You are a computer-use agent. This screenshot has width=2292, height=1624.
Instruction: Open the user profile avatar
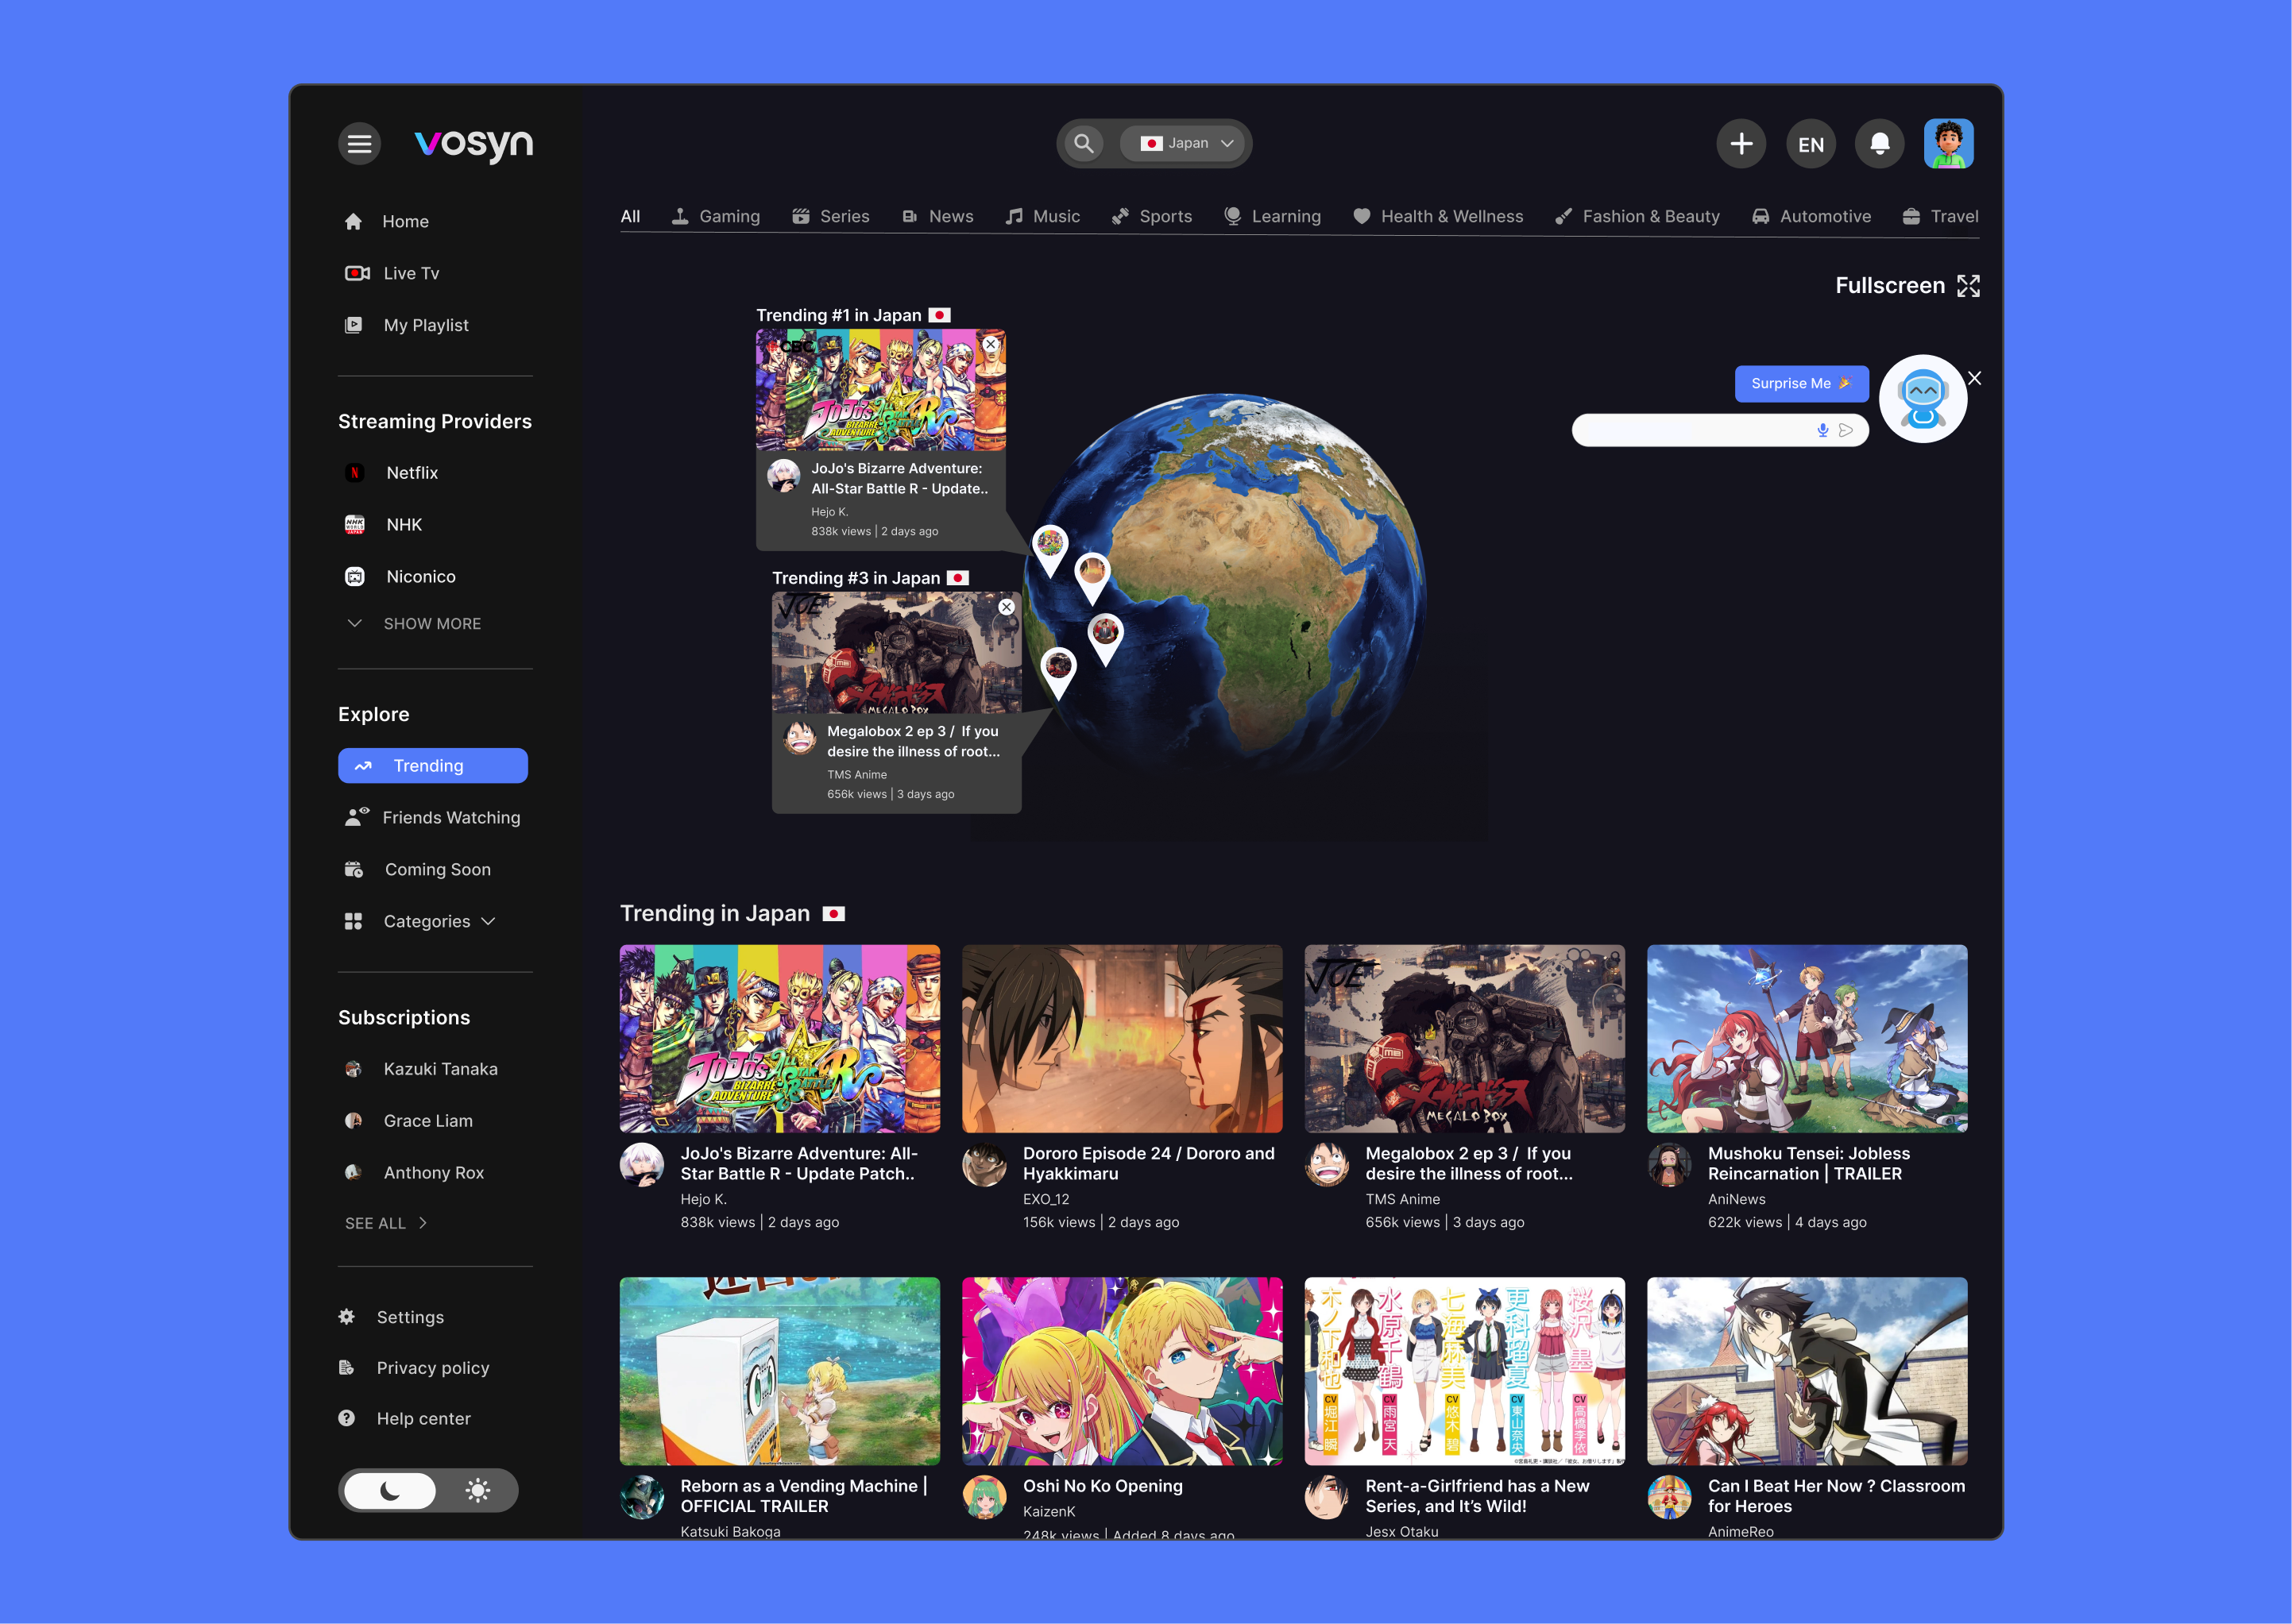pyautogui.click(x=1948, y=144)
